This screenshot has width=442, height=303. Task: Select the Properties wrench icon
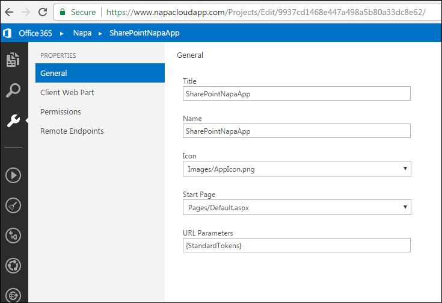[13, 121]
